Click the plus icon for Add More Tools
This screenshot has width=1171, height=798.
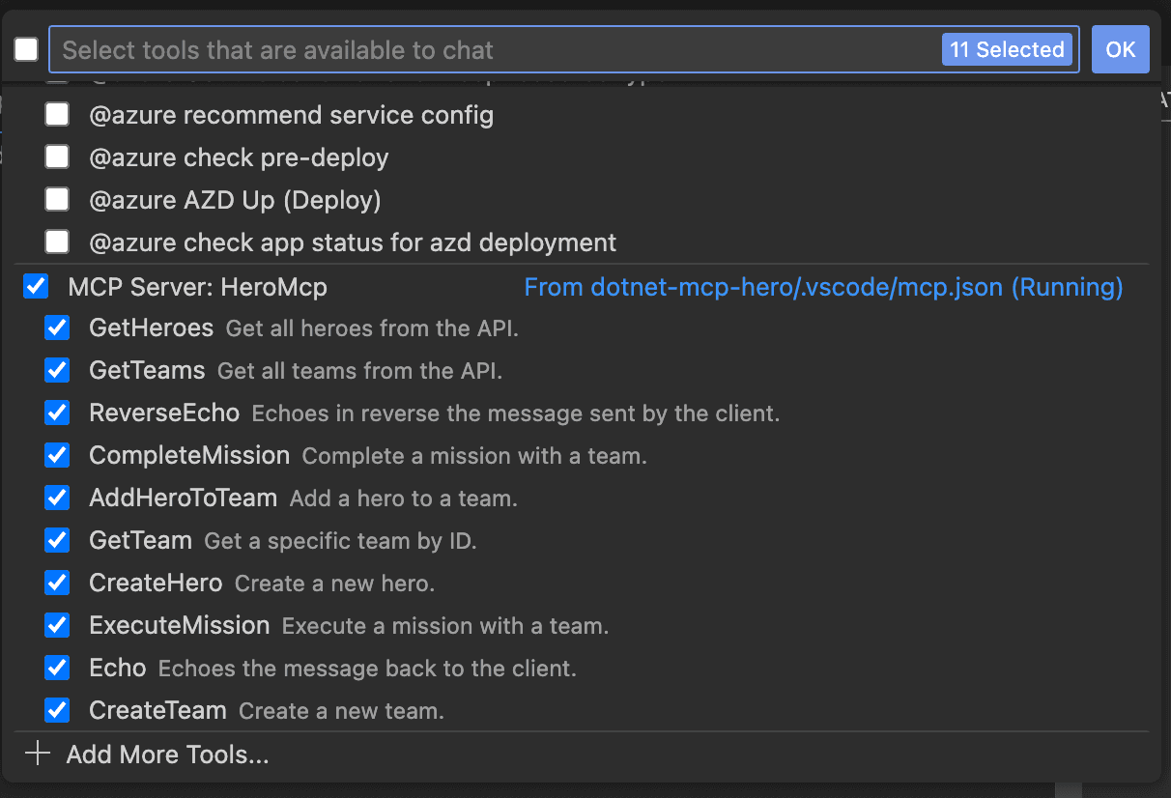pos(37,755)
